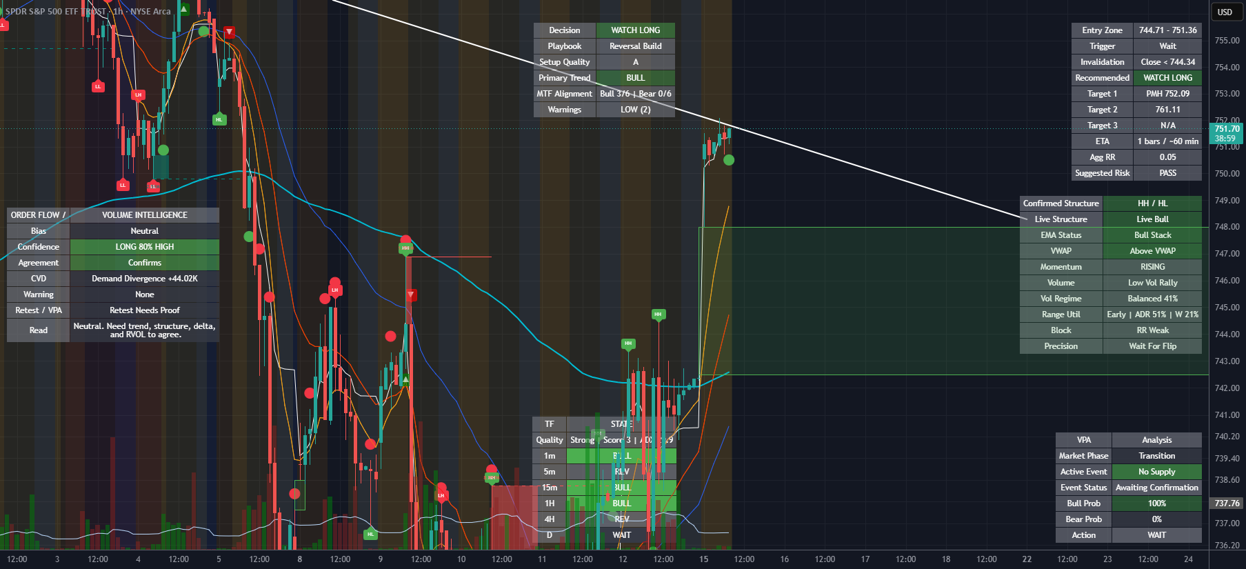The image size is (1246, 569).
Task: Click the Above VWAP cell
Action: coord(1152,251)
